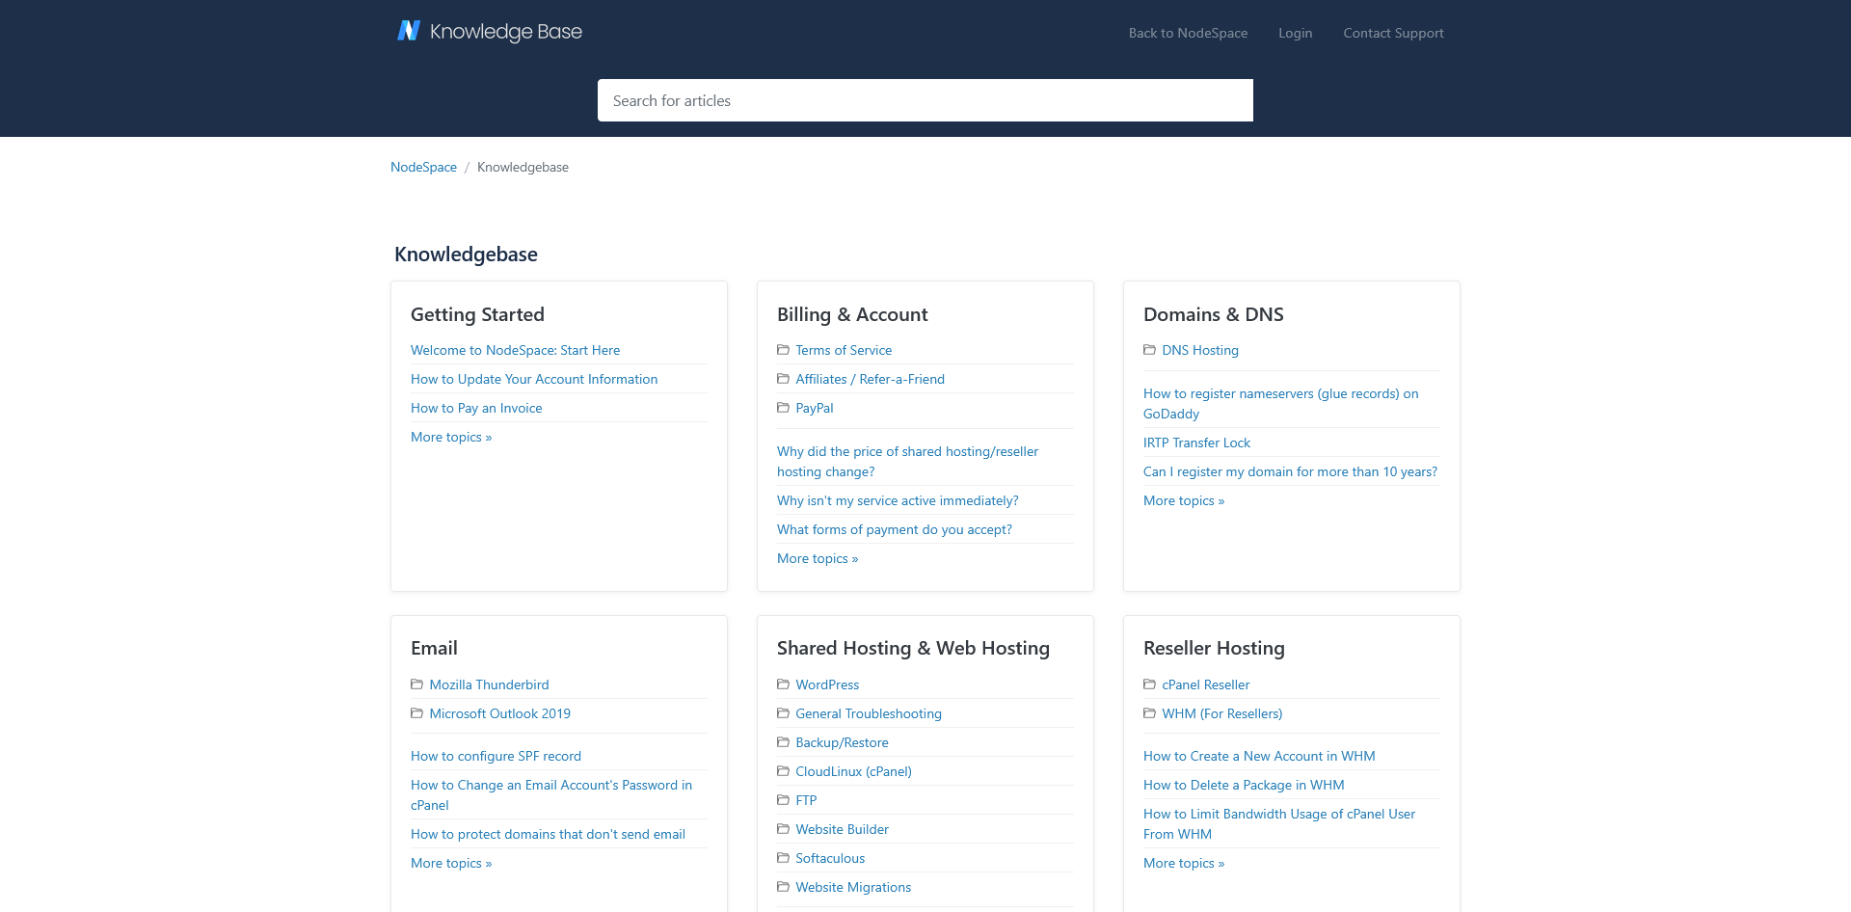
Task: Open Limit Bandwidth Usage of cPanel User article
Action: [1279, 823]
